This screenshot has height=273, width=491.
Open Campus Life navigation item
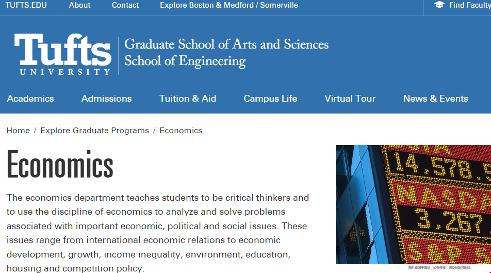click(270, 99)
